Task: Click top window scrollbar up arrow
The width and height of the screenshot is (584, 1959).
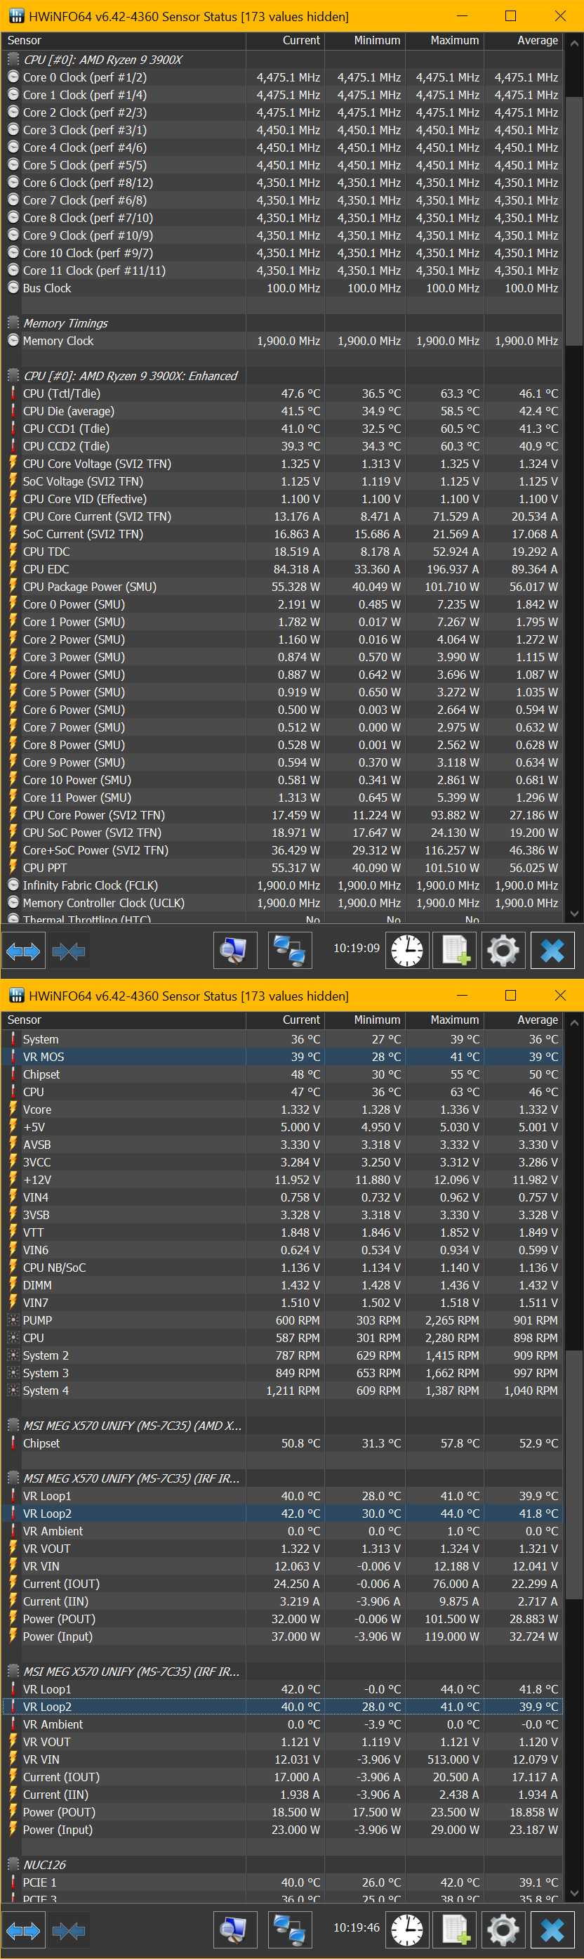Action: [x=574, y=44]
